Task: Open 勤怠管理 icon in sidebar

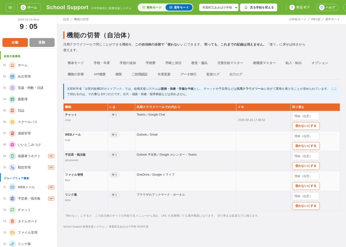Action: pos(12,167)
